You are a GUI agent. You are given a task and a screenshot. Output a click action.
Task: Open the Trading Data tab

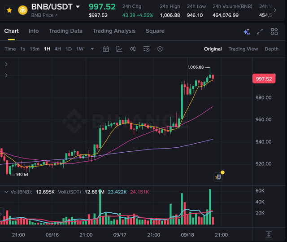pyautogui.click(x=65, y=31)
